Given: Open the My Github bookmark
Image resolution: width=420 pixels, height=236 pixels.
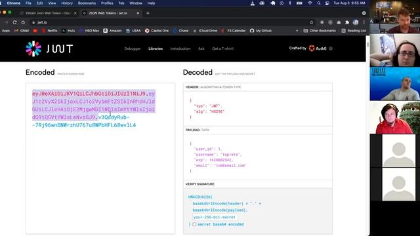Looking at the screenshot, I should tap(261, 31).
